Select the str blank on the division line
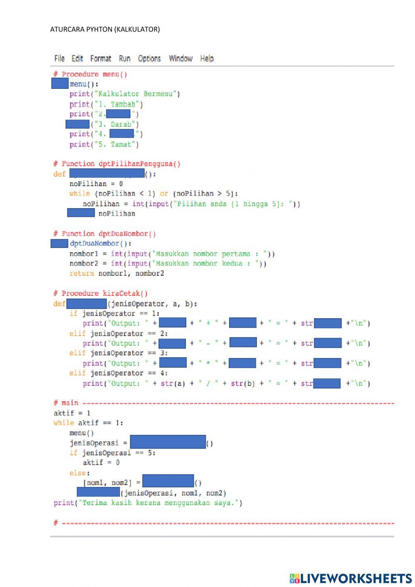This screenshot has width=415, height=587. click(x=327, y=383)
